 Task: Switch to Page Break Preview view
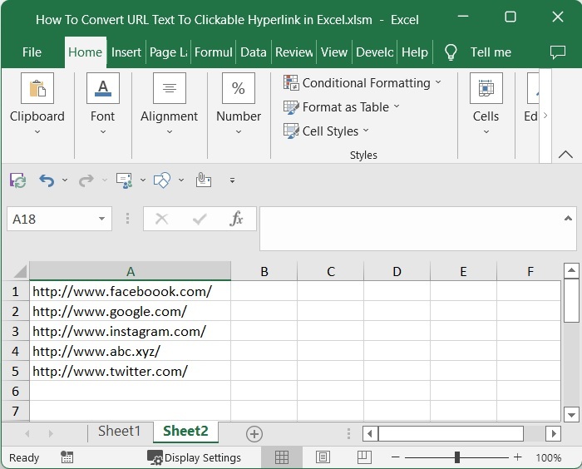click(x=364, y=457)
